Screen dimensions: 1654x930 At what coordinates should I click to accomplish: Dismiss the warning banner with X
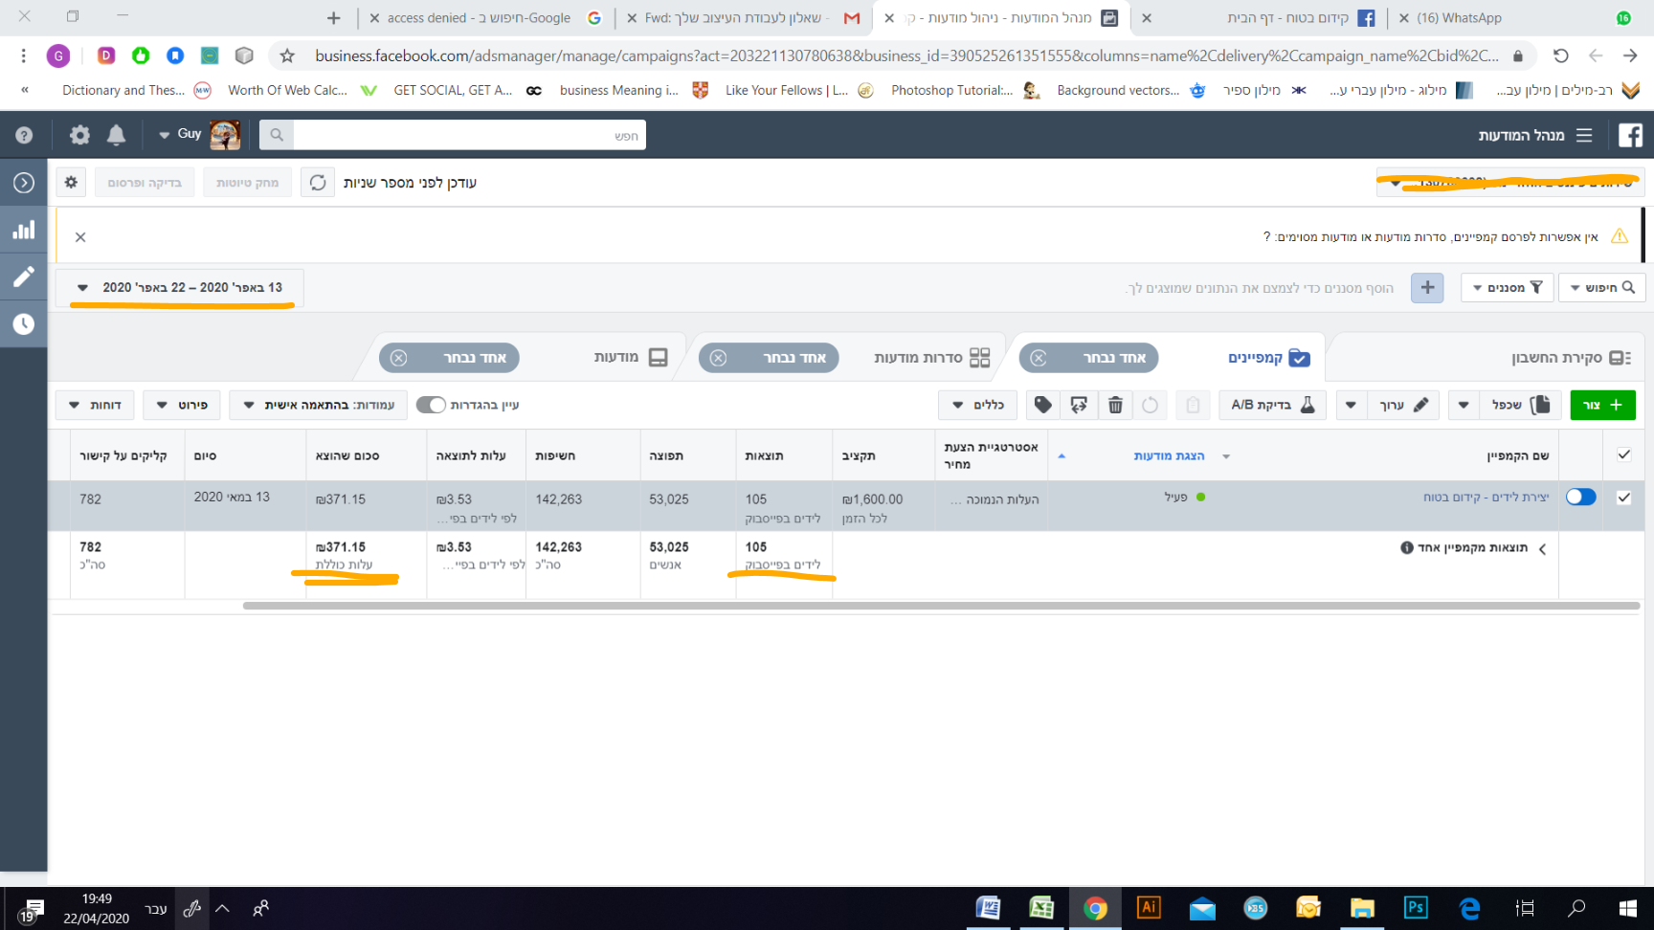click(x=80, y=236)
